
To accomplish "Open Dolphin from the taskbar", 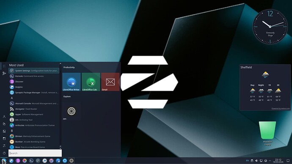I will [x=11, y=161].
